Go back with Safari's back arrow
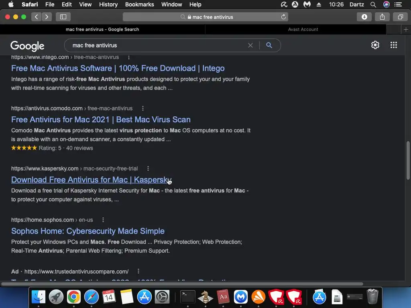The width and height of the screenshot is (411, 308). pos(36,17)
